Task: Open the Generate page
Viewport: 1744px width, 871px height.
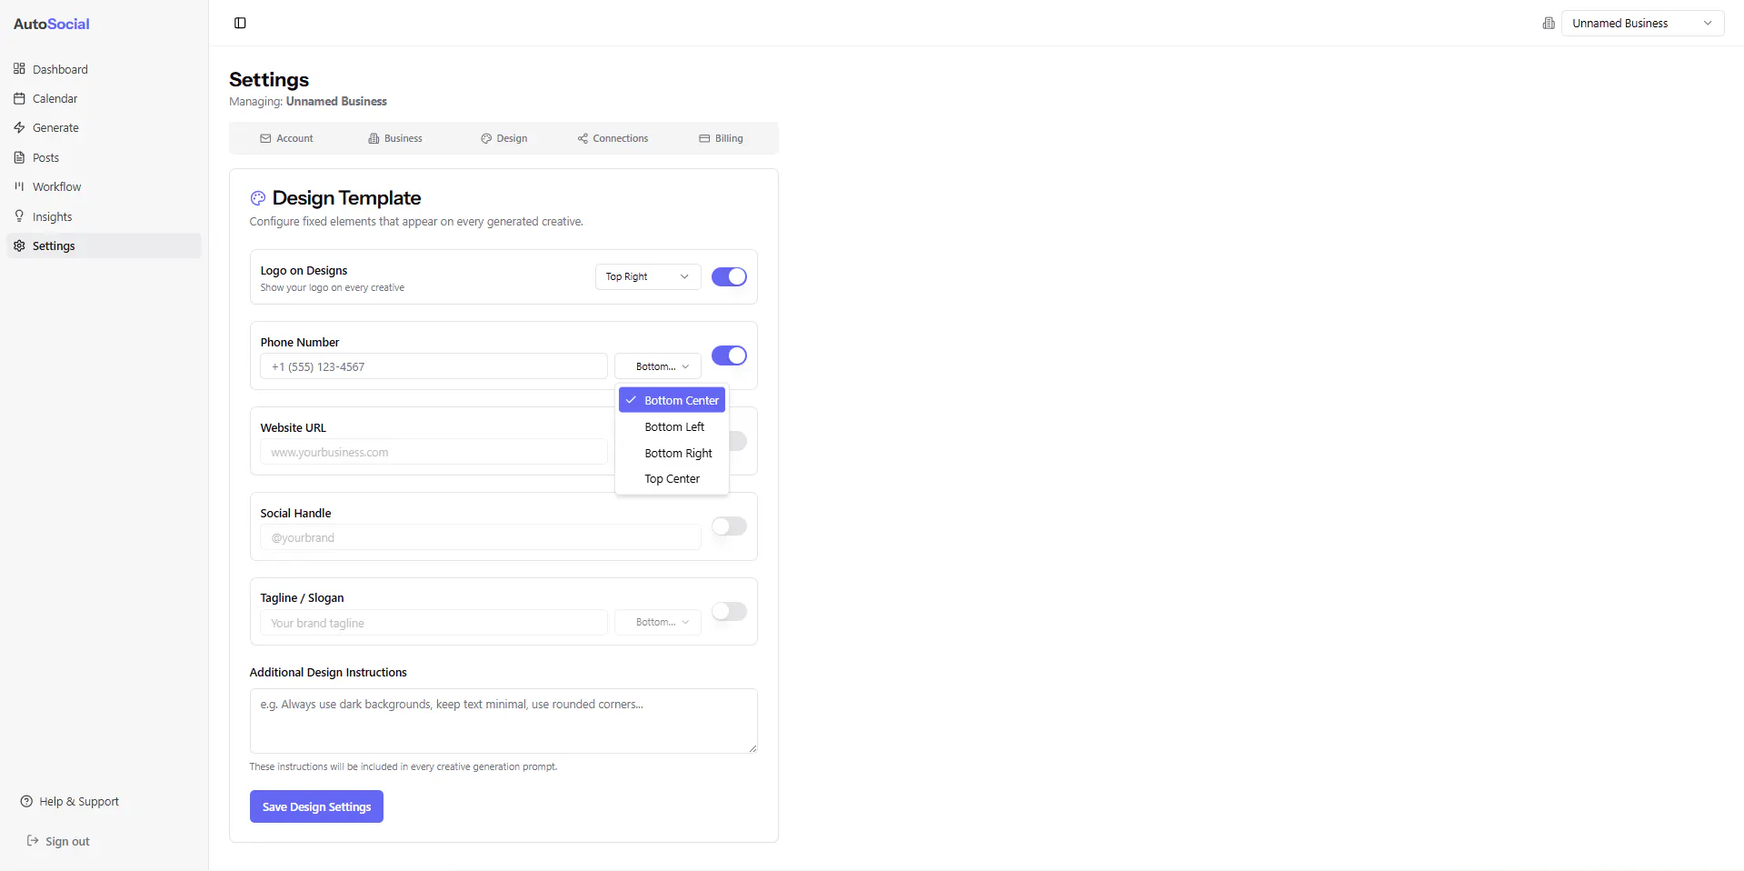Action: point(104,127)
